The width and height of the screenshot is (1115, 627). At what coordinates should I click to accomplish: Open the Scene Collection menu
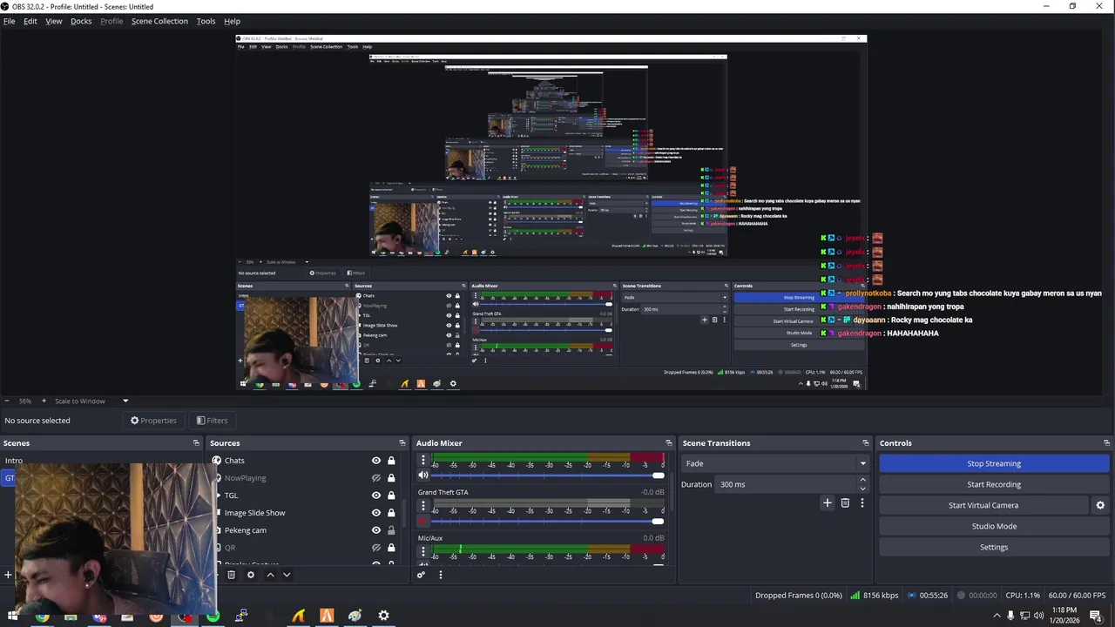tap(159, 21)
